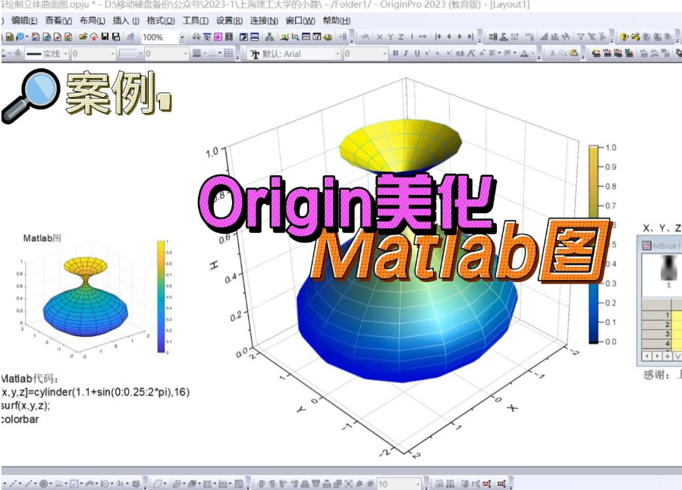Open the 100% zoom level dropdown
682x490 pixels.
[x=182, y=35]
